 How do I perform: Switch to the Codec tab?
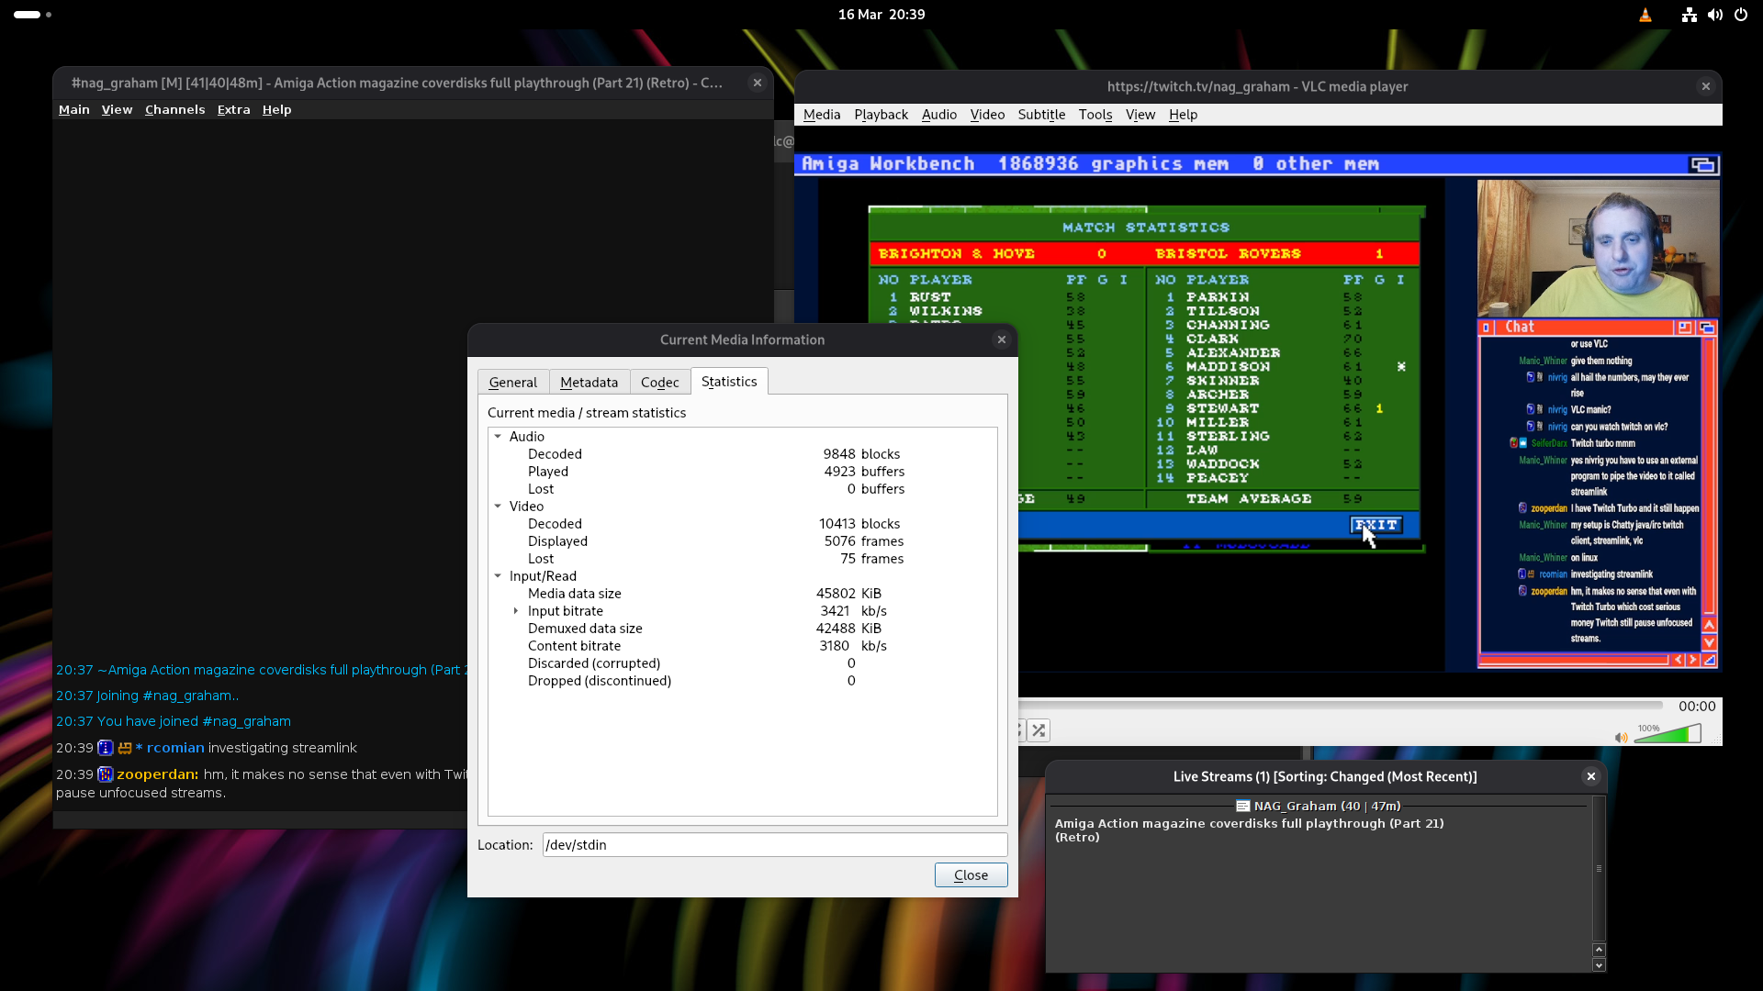coord(659,383)
